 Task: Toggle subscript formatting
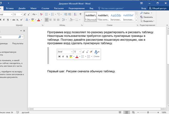tap(18, 20)
